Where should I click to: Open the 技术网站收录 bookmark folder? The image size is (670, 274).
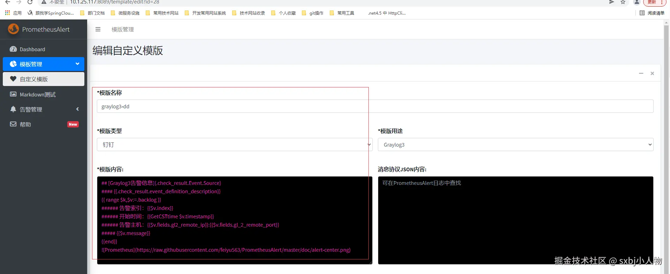[249, 13]
